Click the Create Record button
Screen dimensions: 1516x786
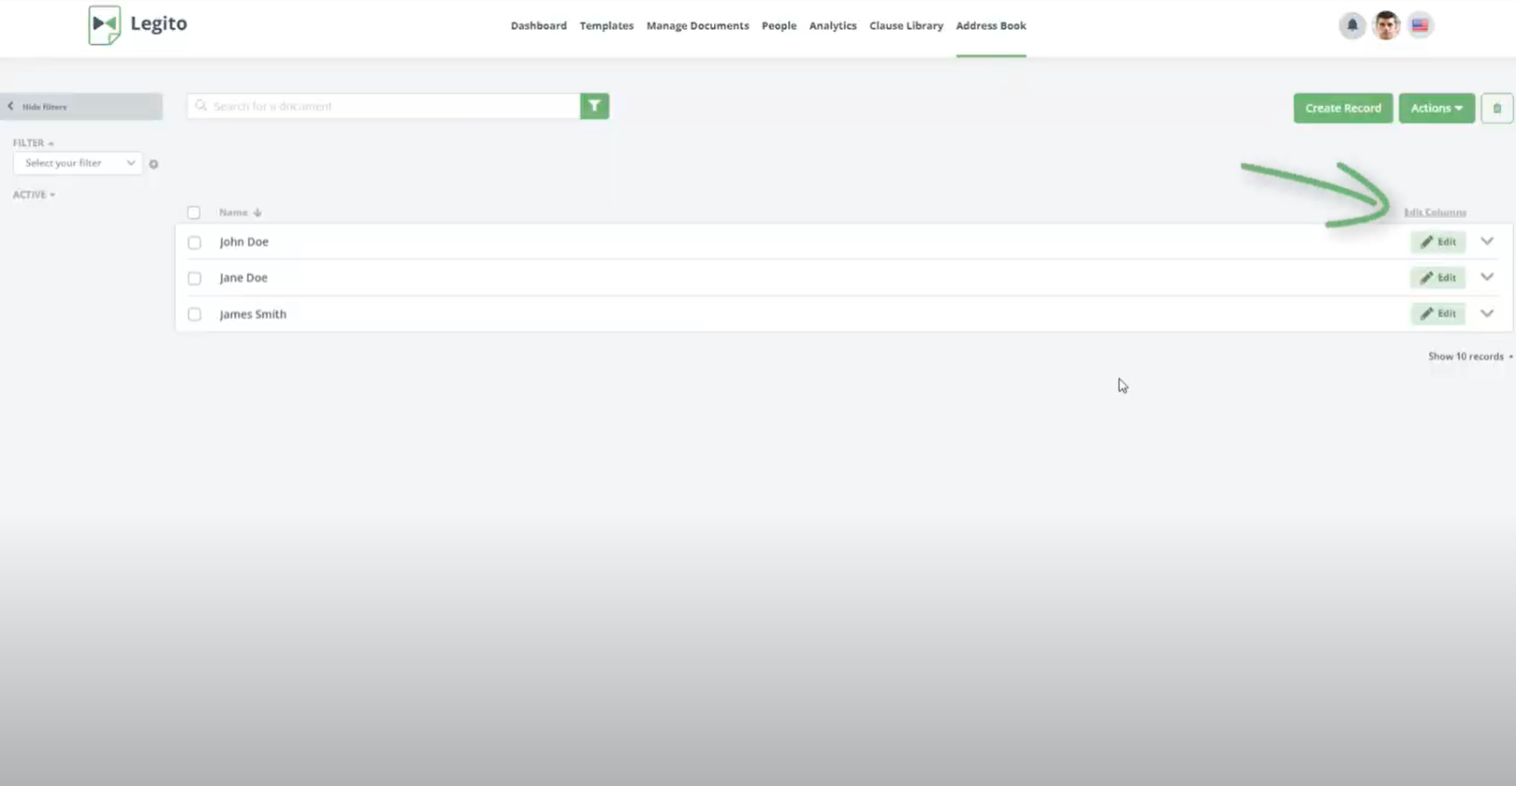(x=1342, y=109)
